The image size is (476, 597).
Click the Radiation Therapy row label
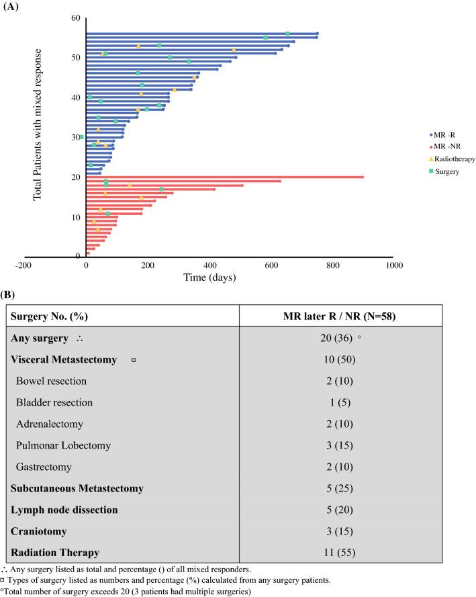pyautogui.click(x=54, y=553)
